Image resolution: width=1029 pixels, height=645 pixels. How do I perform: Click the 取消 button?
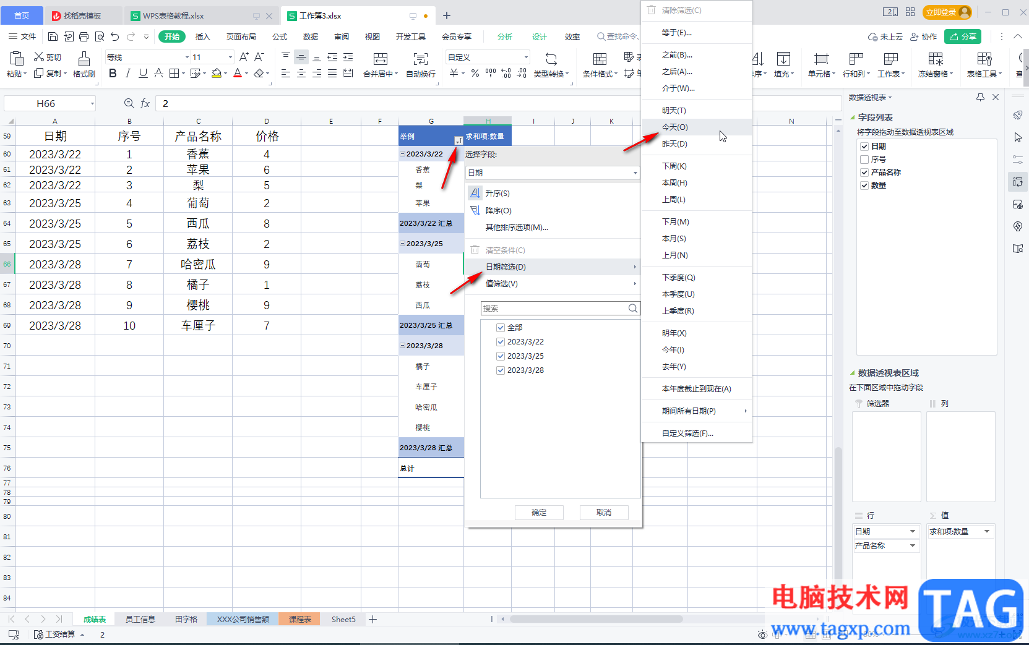[604, 513]
